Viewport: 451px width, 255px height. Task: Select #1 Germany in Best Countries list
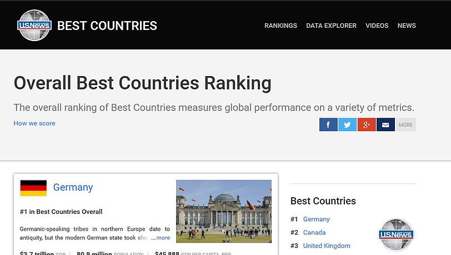click(x=316, y=219)
